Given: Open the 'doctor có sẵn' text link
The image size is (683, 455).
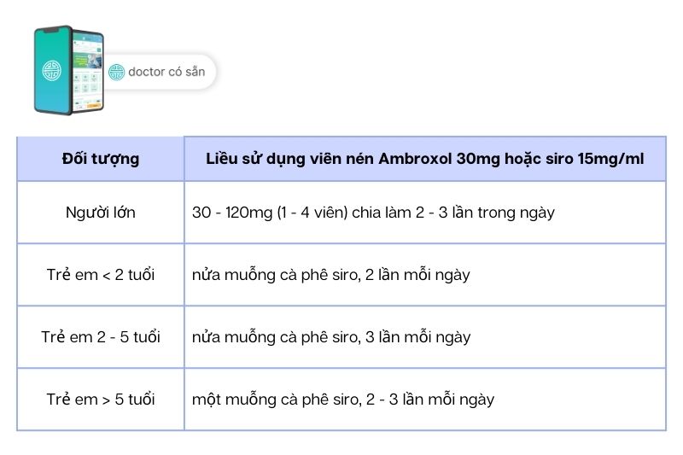Looking at the screenshot, I should 166,72.
